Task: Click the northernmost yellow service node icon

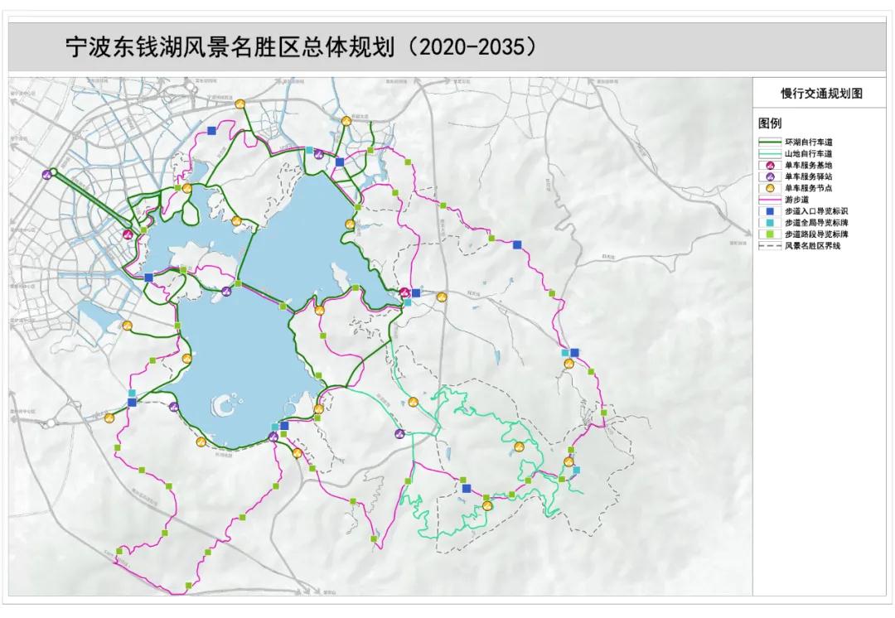Action: tap(240, 104)
